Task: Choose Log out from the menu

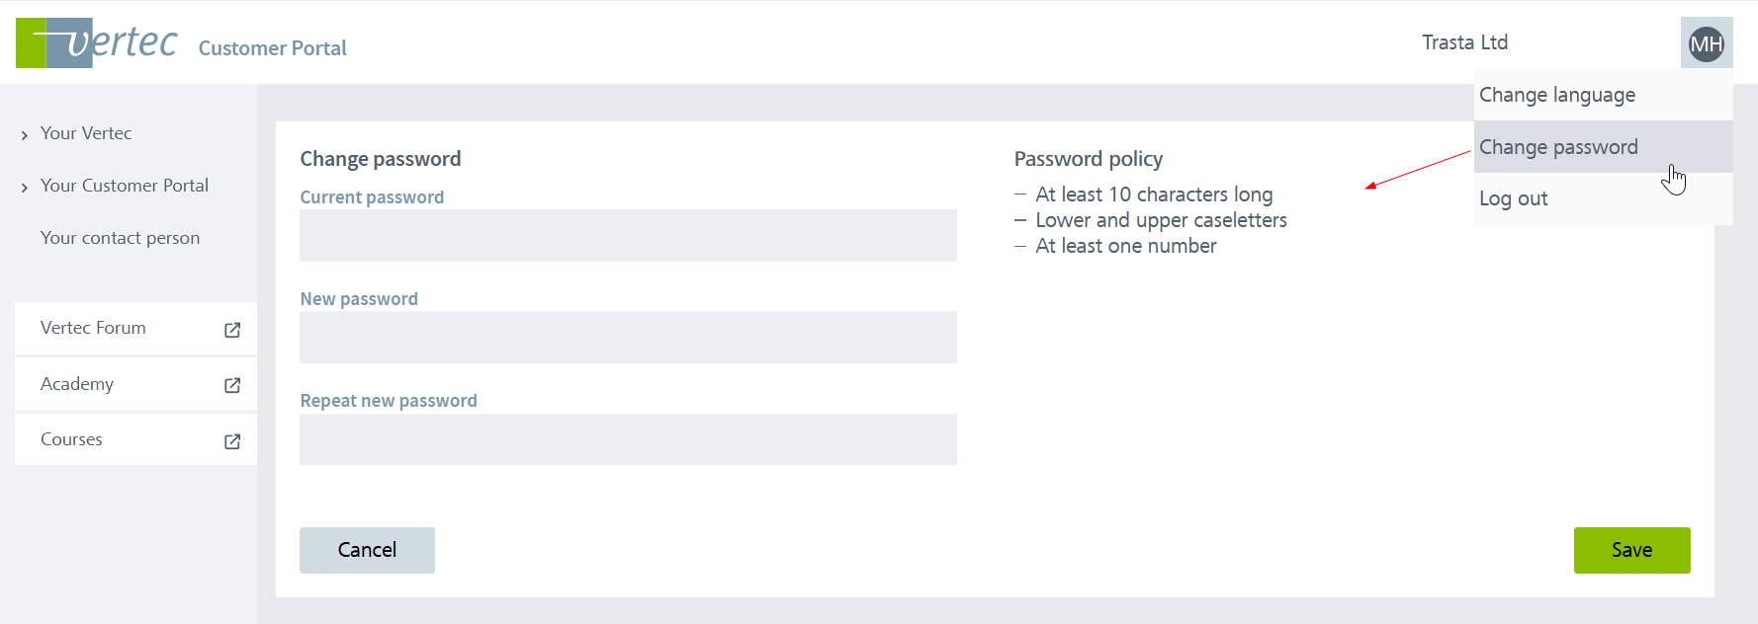Action: [1513, 198]
